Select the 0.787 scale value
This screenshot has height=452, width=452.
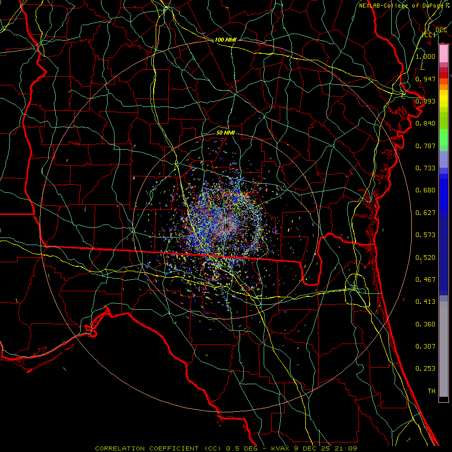tap(425, 146)
